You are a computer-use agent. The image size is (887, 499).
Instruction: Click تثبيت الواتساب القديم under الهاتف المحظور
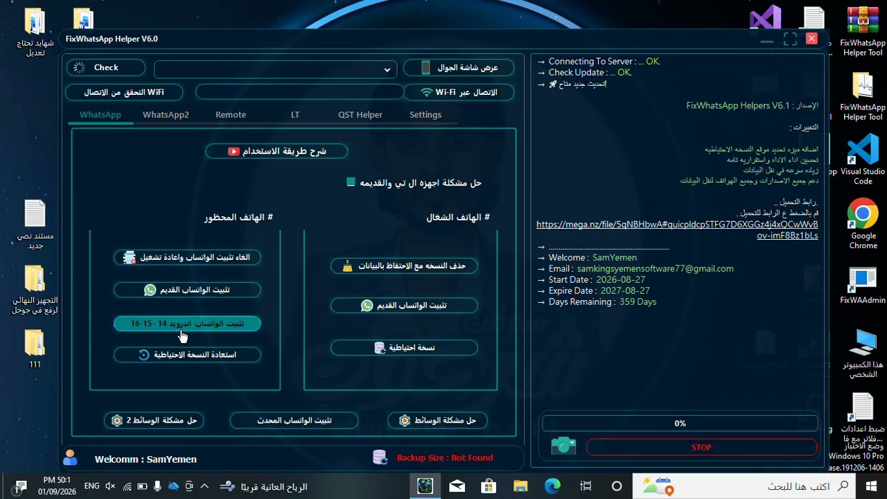tap(187, 290)
